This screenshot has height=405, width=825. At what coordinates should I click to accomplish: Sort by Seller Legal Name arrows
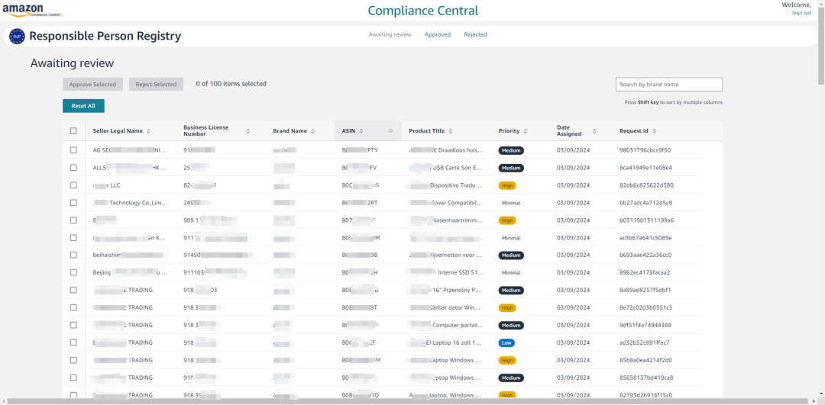coord(148,131)
